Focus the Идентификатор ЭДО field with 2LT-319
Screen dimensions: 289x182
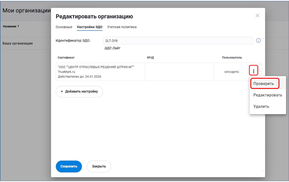click(x=178, y=41)
